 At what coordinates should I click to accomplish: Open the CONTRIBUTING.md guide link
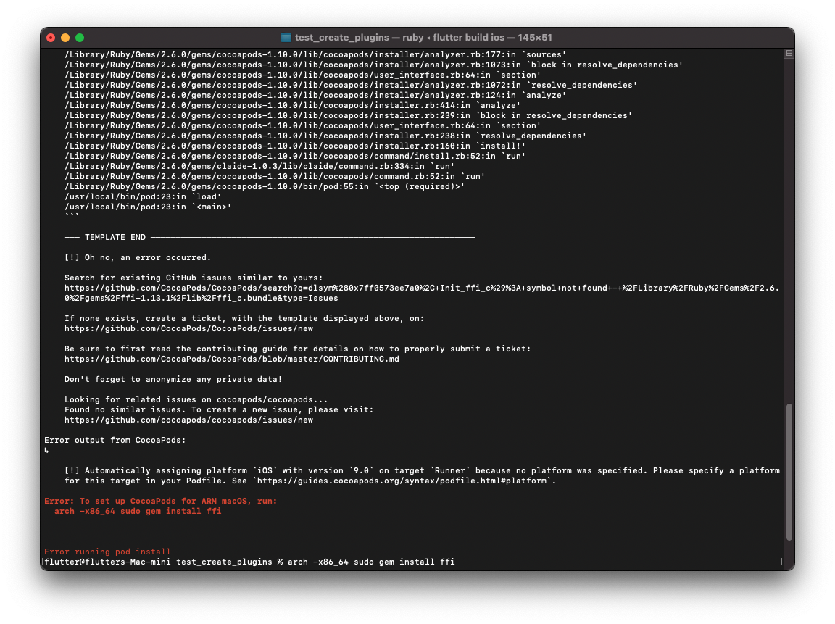tap(232, 359)
